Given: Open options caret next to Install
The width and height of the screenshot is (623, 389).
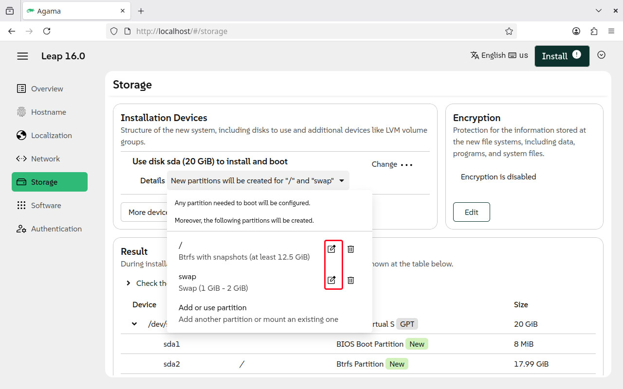Looking at the screenshot, I should [x=601, y=55].
